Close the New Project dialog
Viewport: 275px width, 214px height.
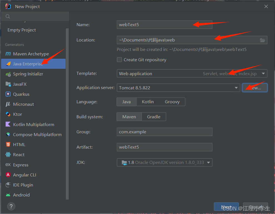266,6
